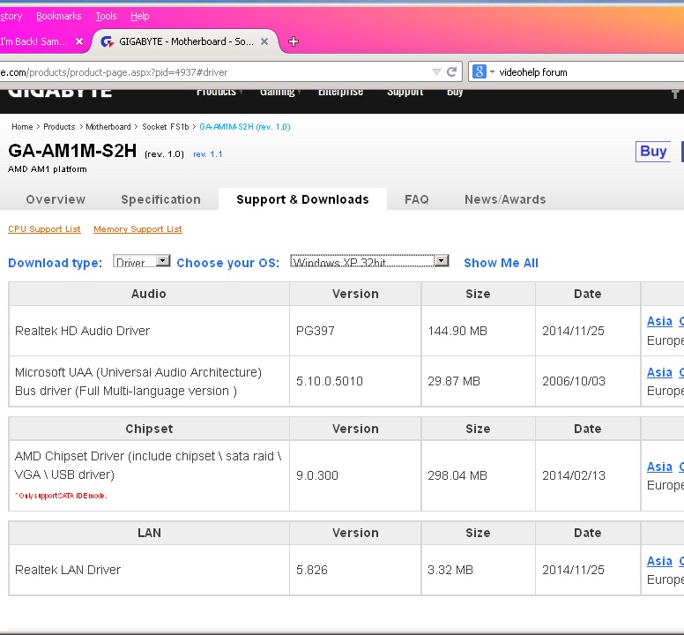Open the Overview tab

(56, 199)
